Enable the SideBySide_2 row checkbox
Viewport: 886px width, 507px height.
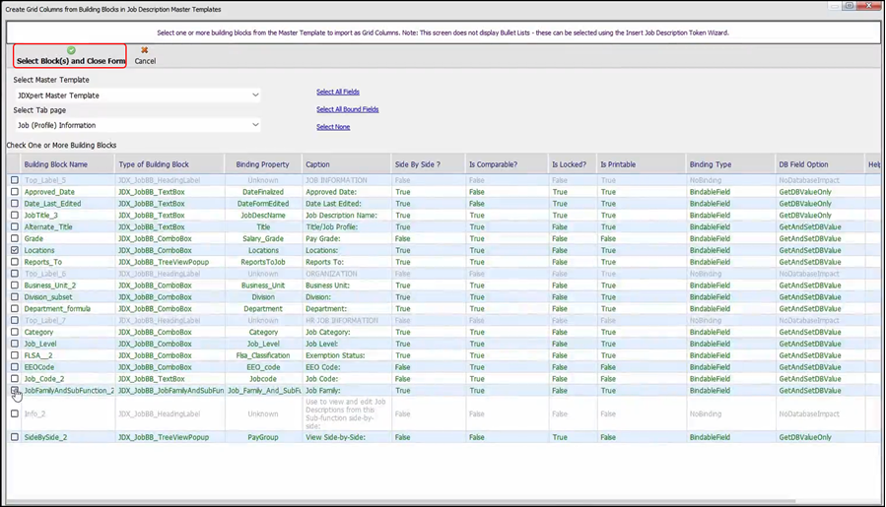point(15,437)
